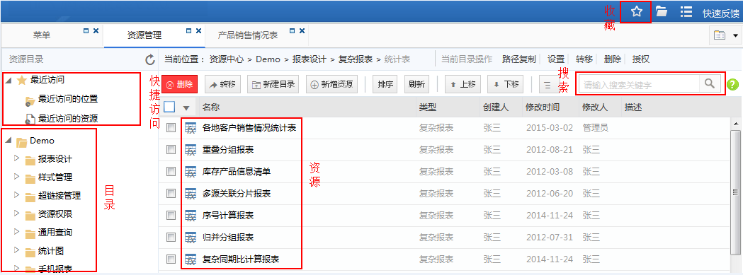
Task: Maximize the 菜单 tab using square icon
Action: (x=86, y=31)
